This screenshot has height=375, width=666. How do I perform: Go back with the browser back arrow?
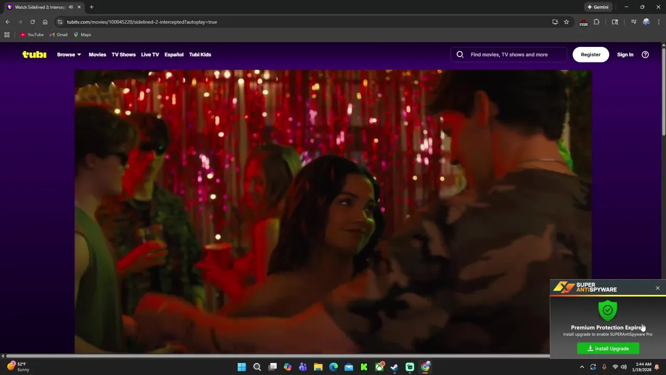coord(7,22)
